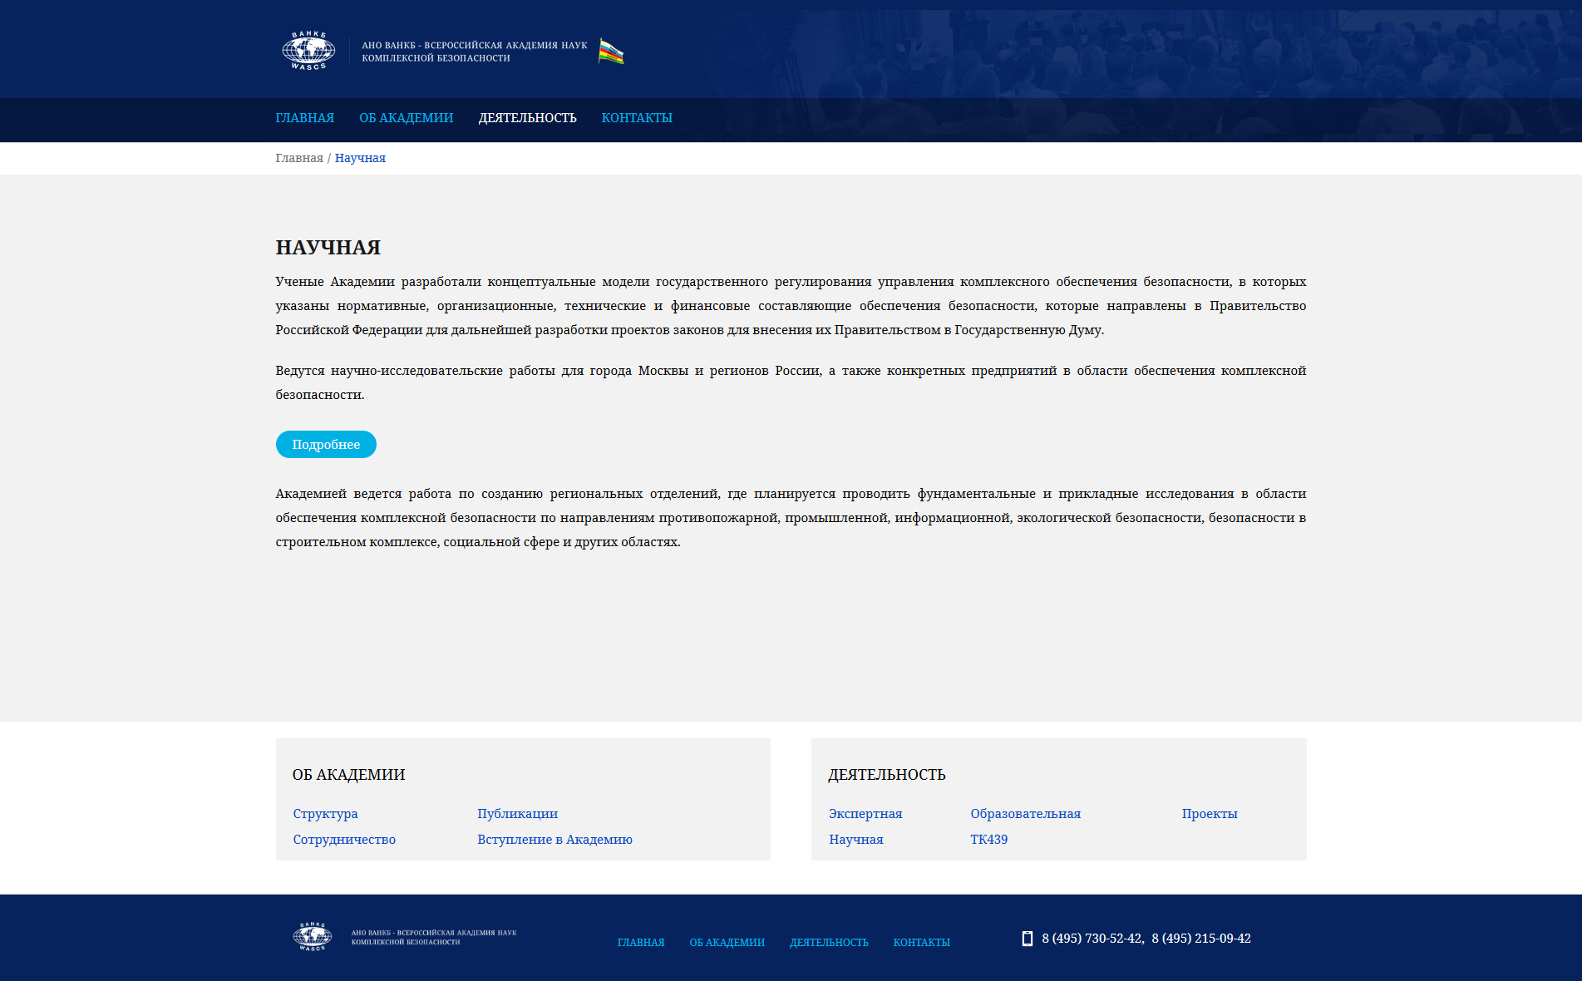Viewport: 1582px width, 981px height.
Task: Go to Публикации page link
Action: coord(517,814)
